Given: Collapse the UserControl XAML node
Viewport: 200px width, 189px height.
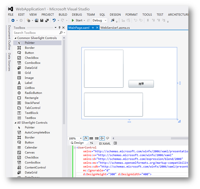Looking at the screenshot, I should click(75, 148).
